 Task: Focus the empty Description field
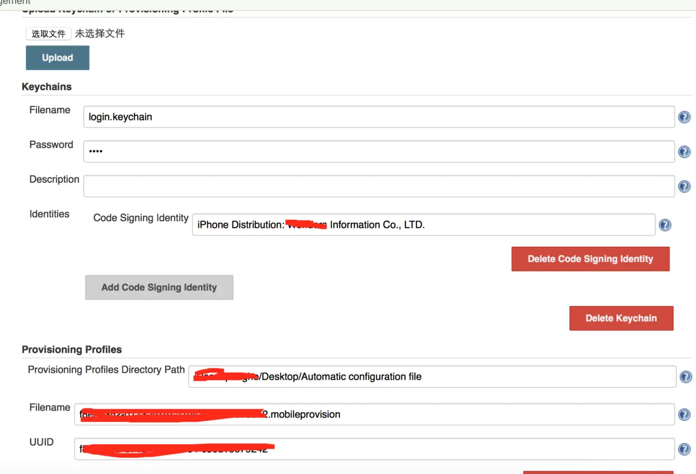(379, 186)
